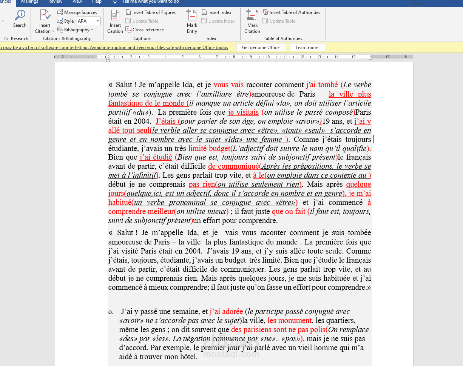Click Update Table under Table of Authorities

(279, 21)
